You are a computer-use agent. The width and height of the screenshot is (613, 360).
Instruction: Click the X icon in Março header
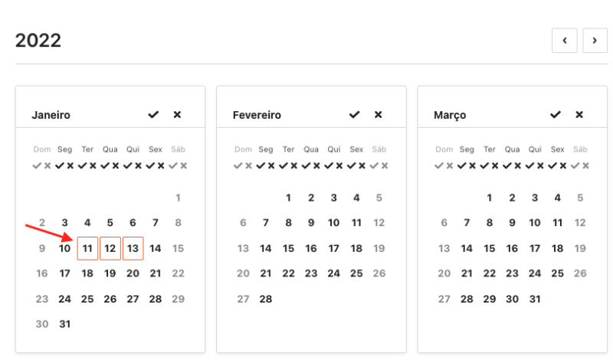579,115
